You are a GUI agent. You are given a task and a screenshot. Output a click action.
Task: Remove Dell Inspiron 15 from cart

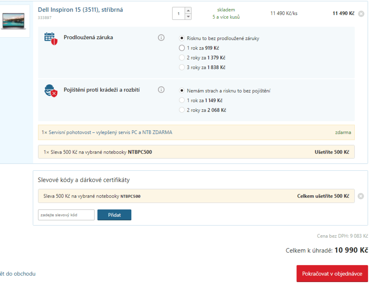(361, 14)
